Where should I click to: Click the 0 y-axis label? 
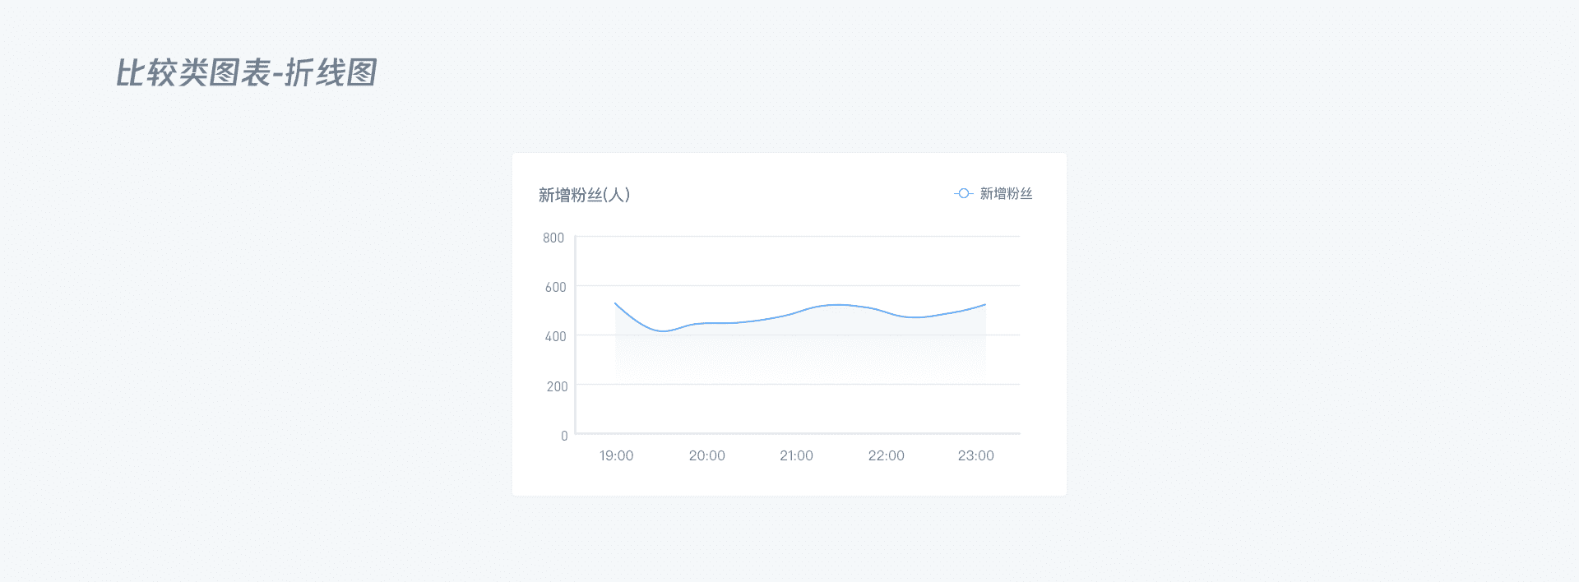click(564, 436)
